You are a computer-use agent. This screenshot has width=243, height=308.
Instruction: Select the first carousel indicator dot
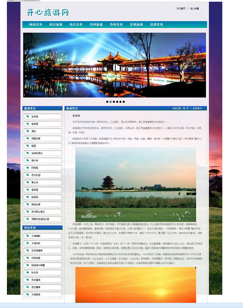[107, 102]
